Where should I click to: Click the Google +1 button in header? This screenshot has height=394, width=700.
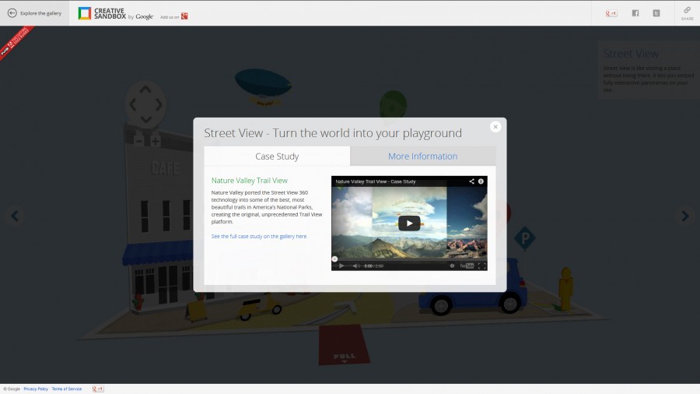[x=611, y=13]
